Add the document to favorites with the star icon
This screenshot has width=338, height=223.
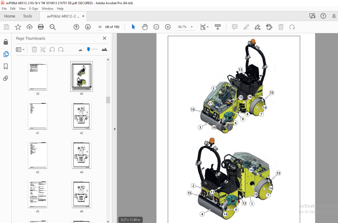[18, 27]
